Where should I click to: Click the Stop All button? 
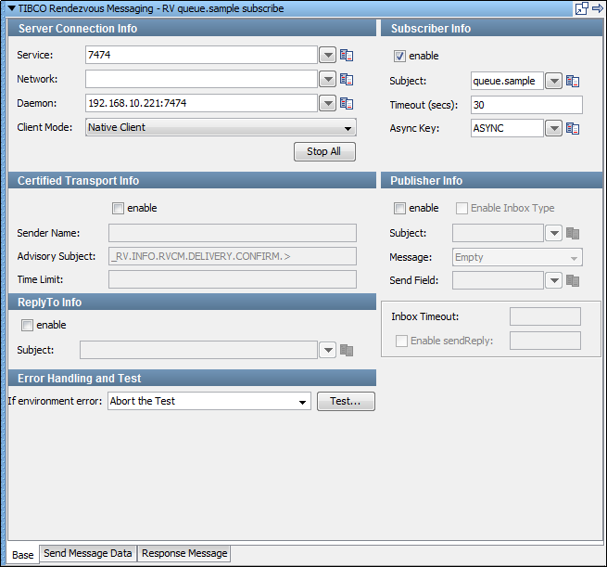324,151
